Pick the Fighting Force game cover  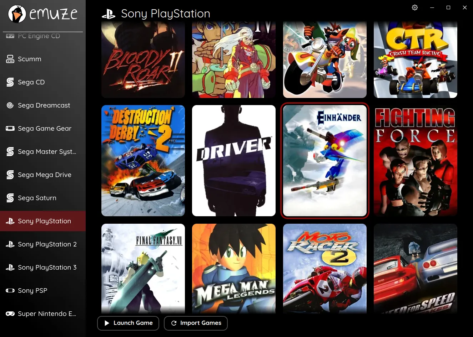pyautogui.click(x=415, y=161)
